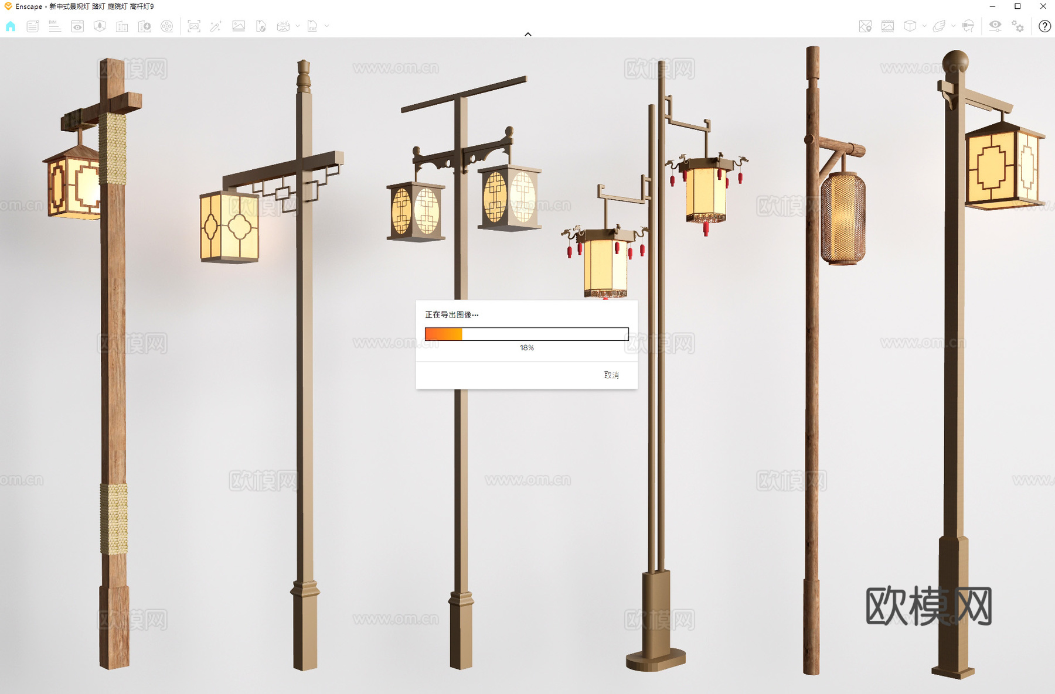
Task: Collapse the toolbar with the up chevron
Action: (x=528, y=35)
